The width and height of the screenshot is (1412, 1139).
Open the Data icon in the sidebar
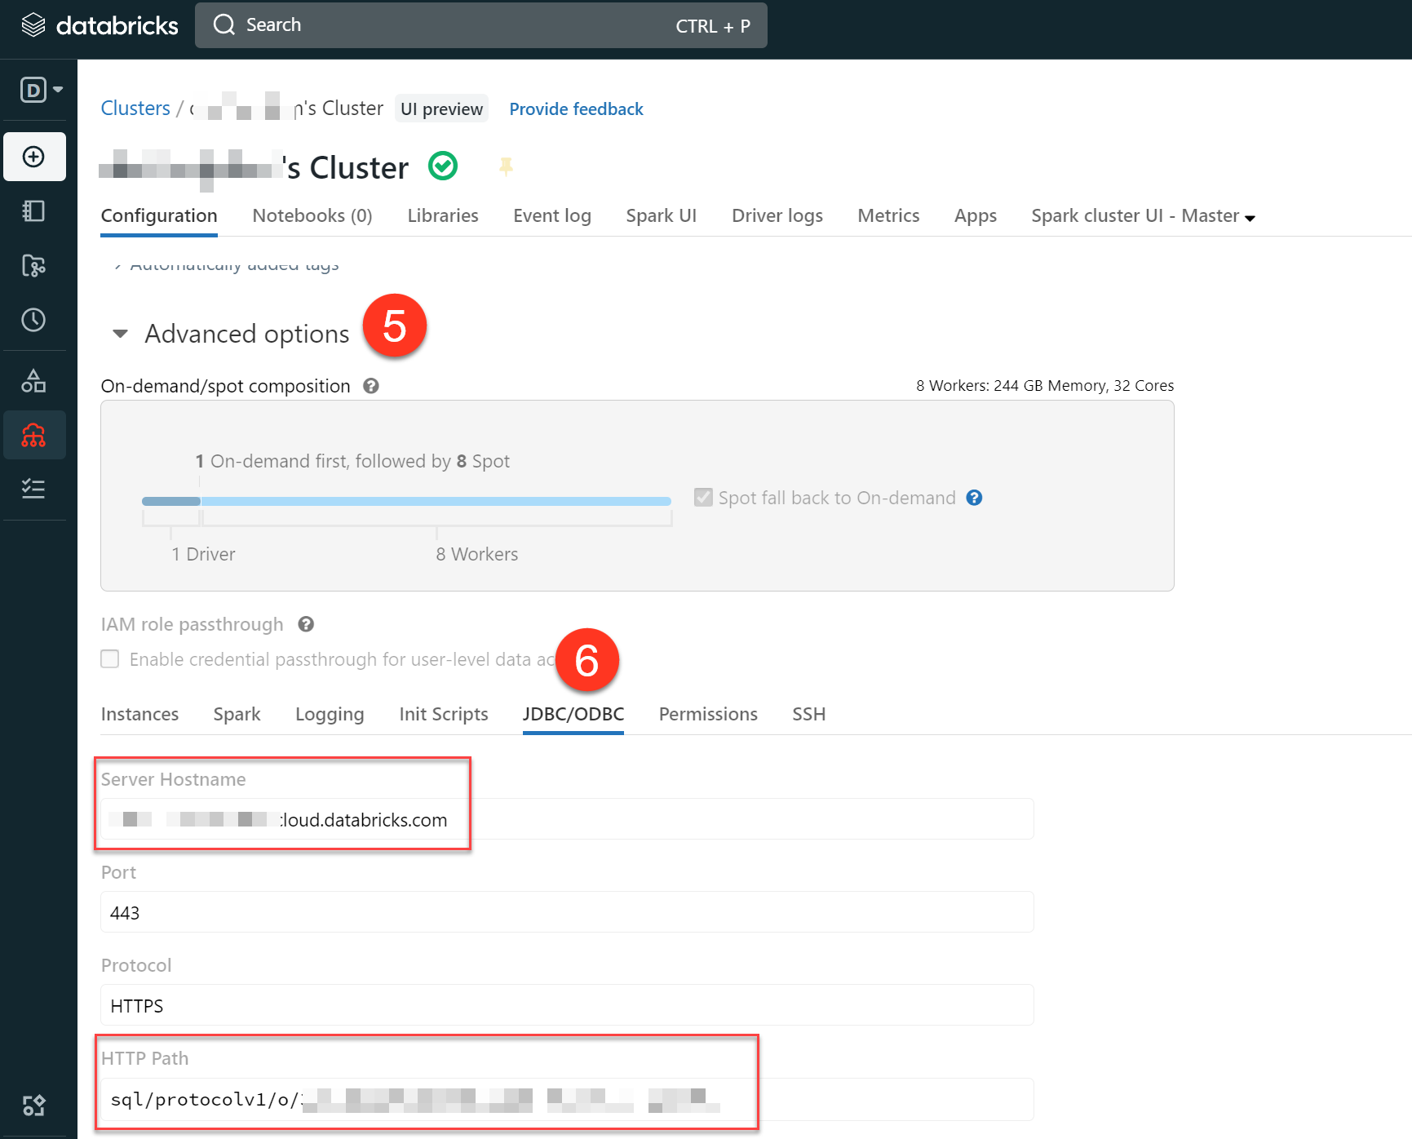(x=34, y=380)
